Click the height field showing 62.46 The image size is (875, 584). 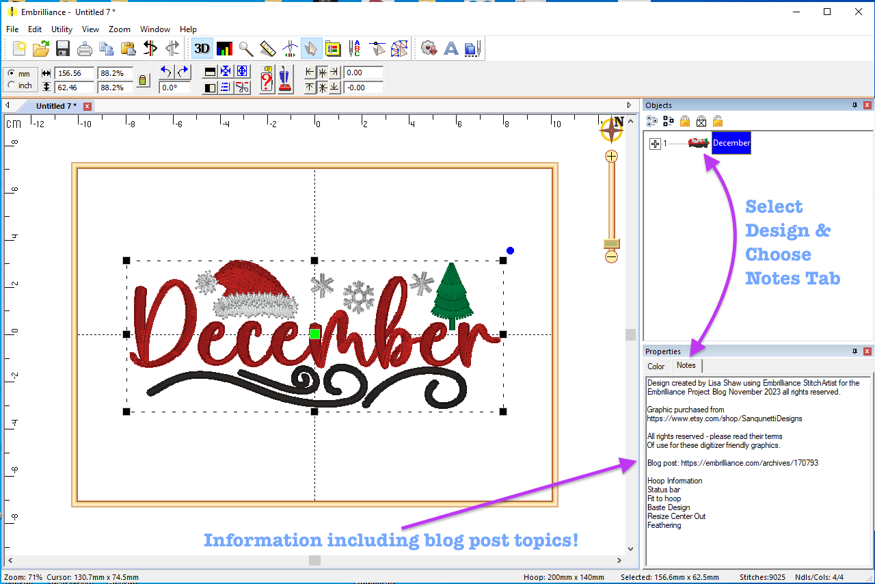tap(75, 88)
